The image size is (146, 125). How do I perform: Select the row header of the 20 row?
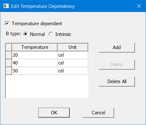[9, 55]
